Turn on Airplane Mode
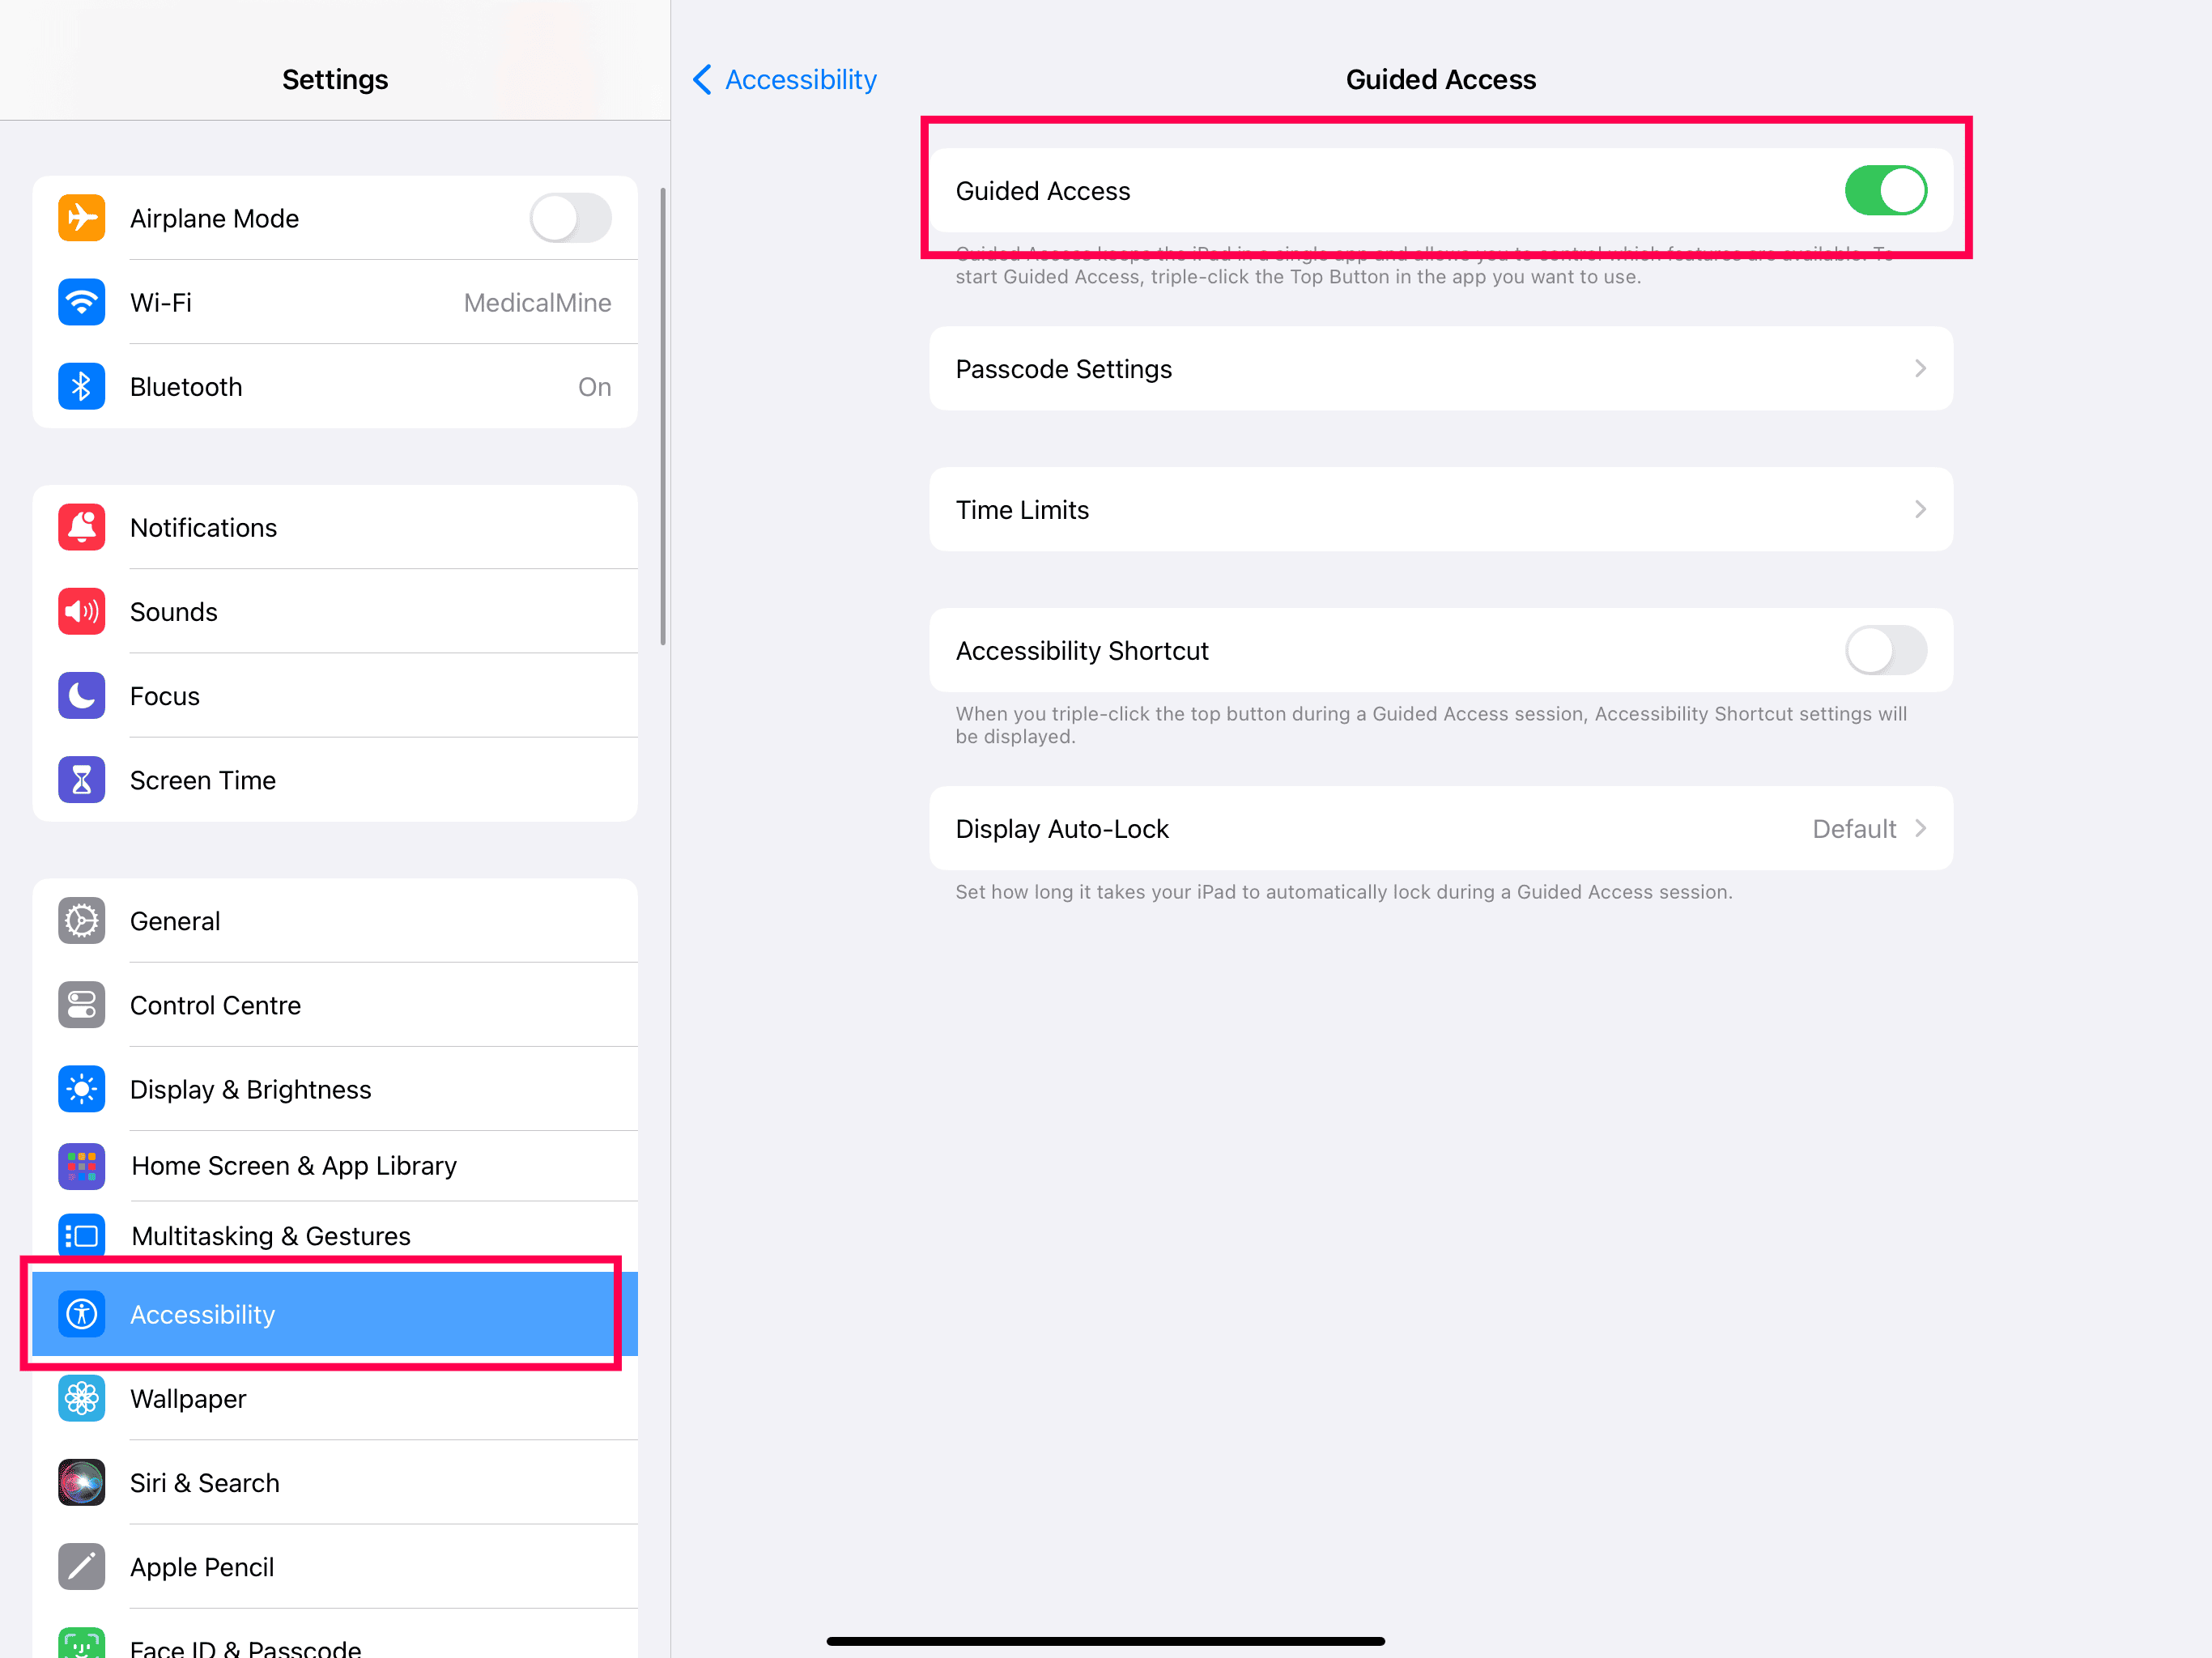 click(571, 218)
